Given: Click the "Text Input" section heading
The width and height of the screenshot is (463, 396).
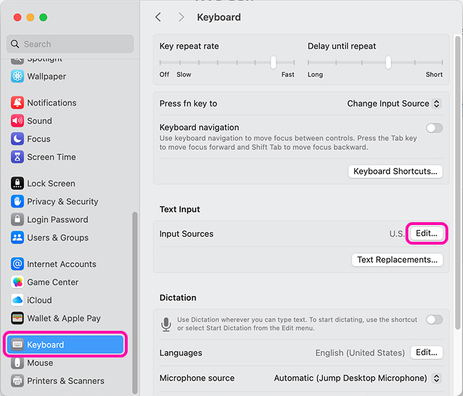Looking at the screenshot, I should [180, 209].
